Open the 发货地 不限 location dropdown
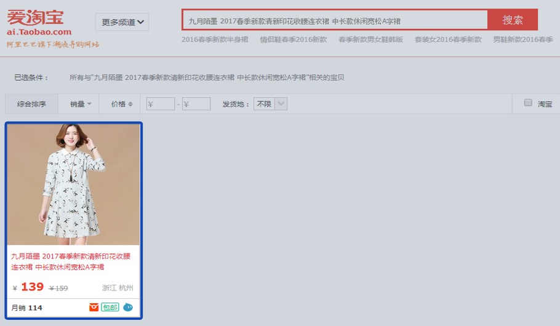 (x=270, y=104)
